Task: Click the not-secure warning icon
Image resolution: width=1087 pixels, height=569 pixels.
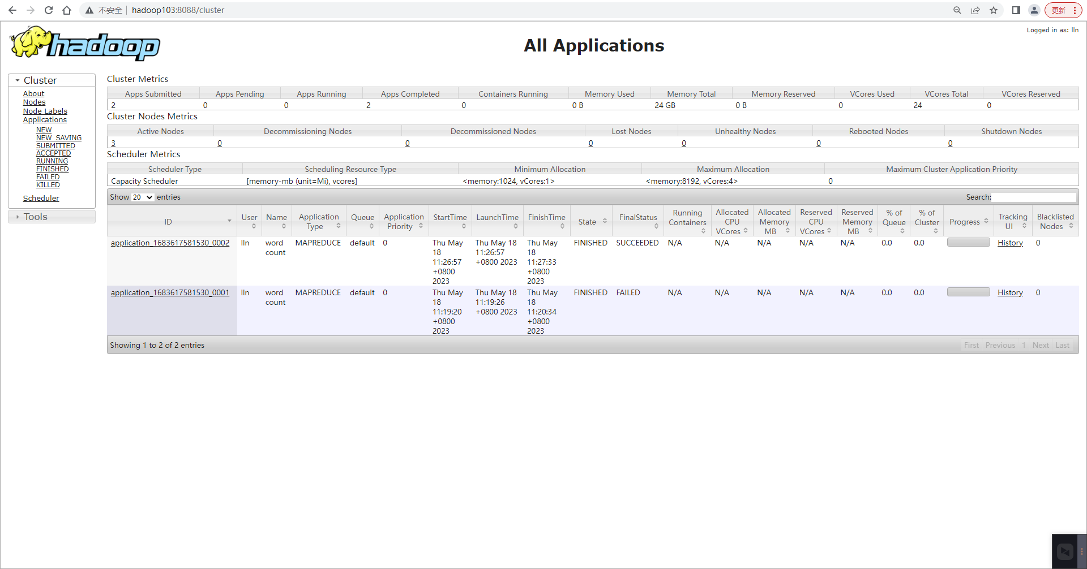Action: (89, 10)
